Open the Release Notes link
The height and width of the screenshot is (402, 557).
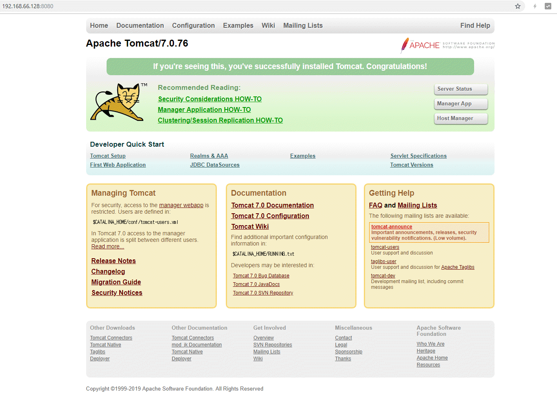[x=114, y=261]
